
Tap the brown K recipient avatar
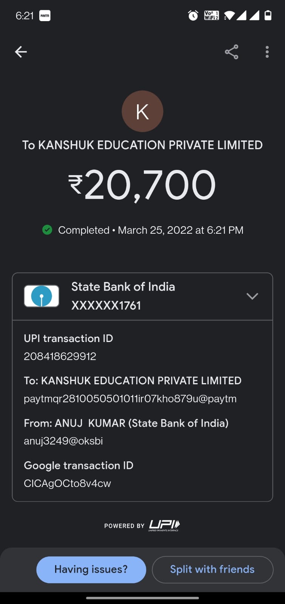click(x=142, y=111)
